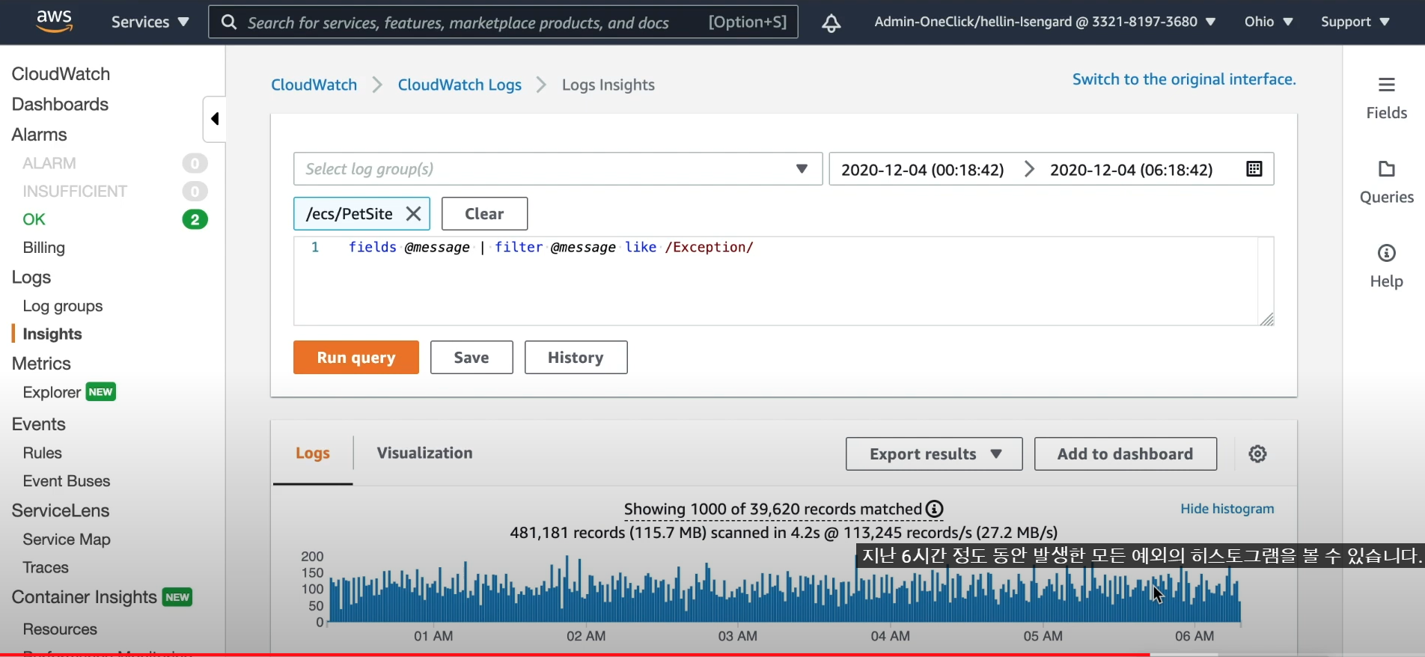
Task: Open the Support dropdown menu
Action: coord(1355,22)
